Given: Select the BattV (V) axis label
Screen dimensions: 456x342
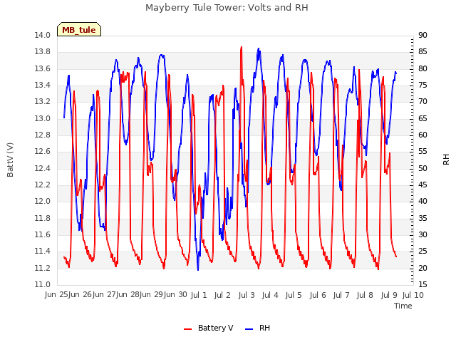Looking at the screenshot, I should click(10, 160).
